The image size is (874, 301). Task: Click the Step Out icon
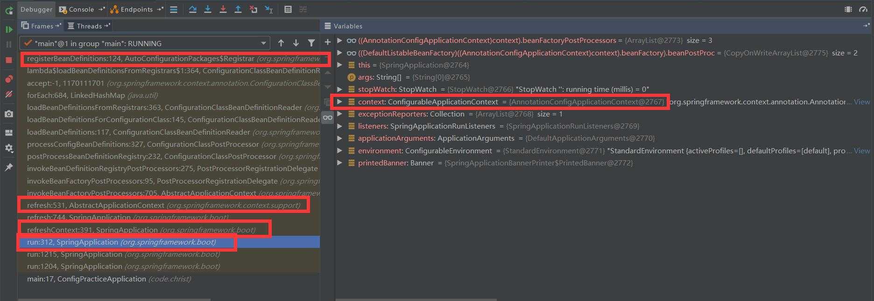coord(238,9)
